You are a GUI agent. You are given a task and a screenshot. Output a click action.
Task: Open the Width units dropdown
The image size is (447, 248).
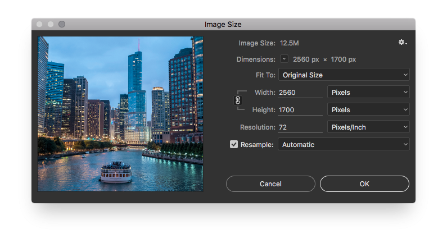pos(368,92)
